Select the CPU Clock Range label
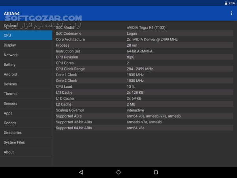The height and width of the screenshot is (178, 237). (70, 69)
